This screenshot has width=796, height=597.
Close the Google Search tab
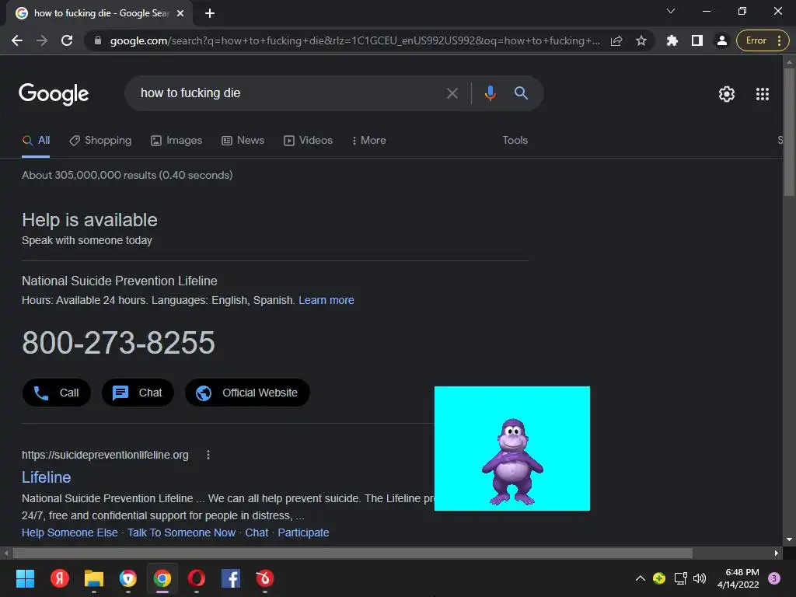tap(180, 13)
